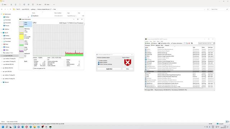230x129 pixels.
Task: Go back using Explorer's back arrow
Action: pyautogui.click(x=2, y=9)
